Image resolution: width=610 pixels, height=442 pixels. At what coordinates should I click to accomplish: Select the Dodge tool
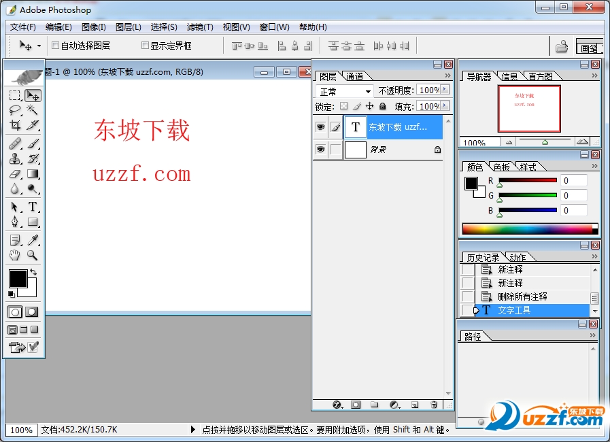pyautogui.click(x=33, y=189)
